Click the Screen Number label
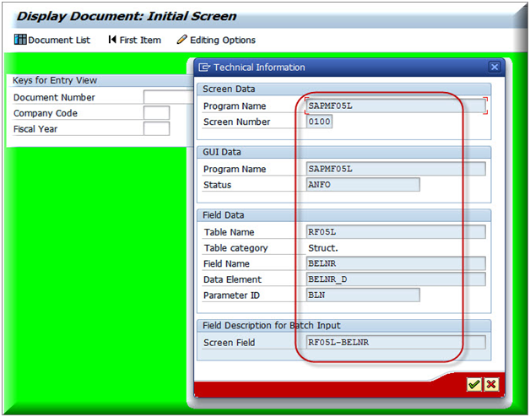The width and height of the screenshot is (530, 417). pyautogui.click(x=236, y=122)
